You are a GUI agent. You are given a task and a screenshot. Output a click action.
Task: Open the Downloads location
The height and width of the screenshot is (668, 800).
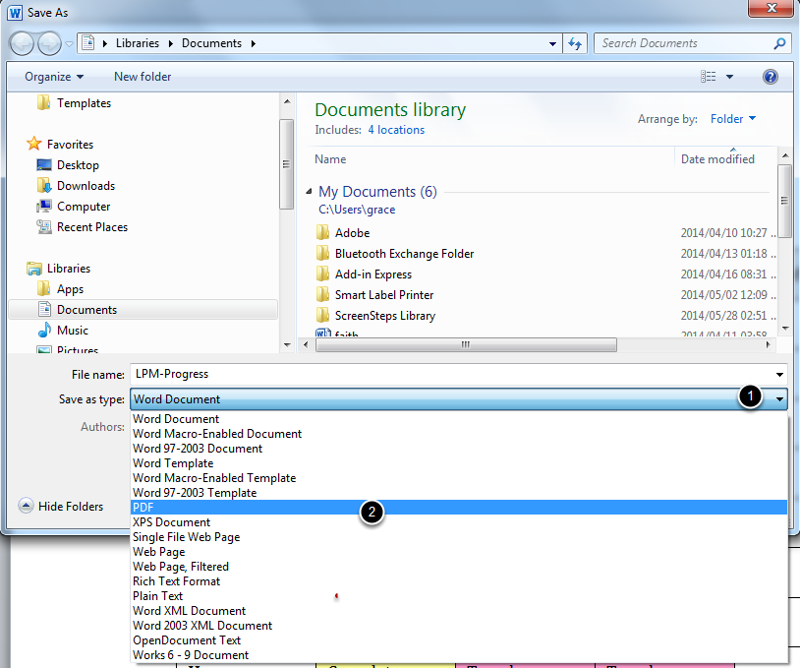tap(85, 185)
